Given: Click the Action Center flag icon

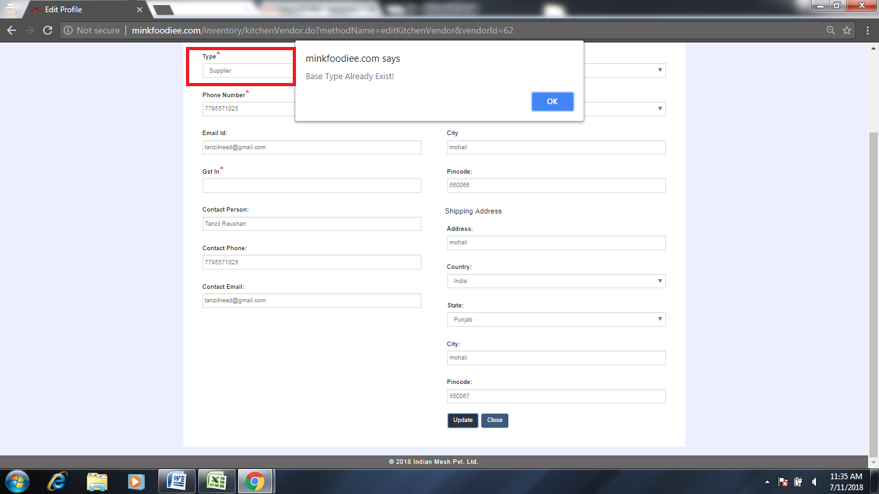Looking at the screenshot, I should tap(783, 482).
